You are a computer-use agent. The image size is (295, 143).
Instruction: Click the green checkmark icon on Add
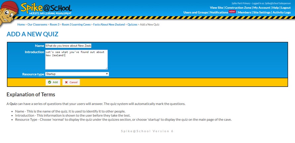pos(49,82)
